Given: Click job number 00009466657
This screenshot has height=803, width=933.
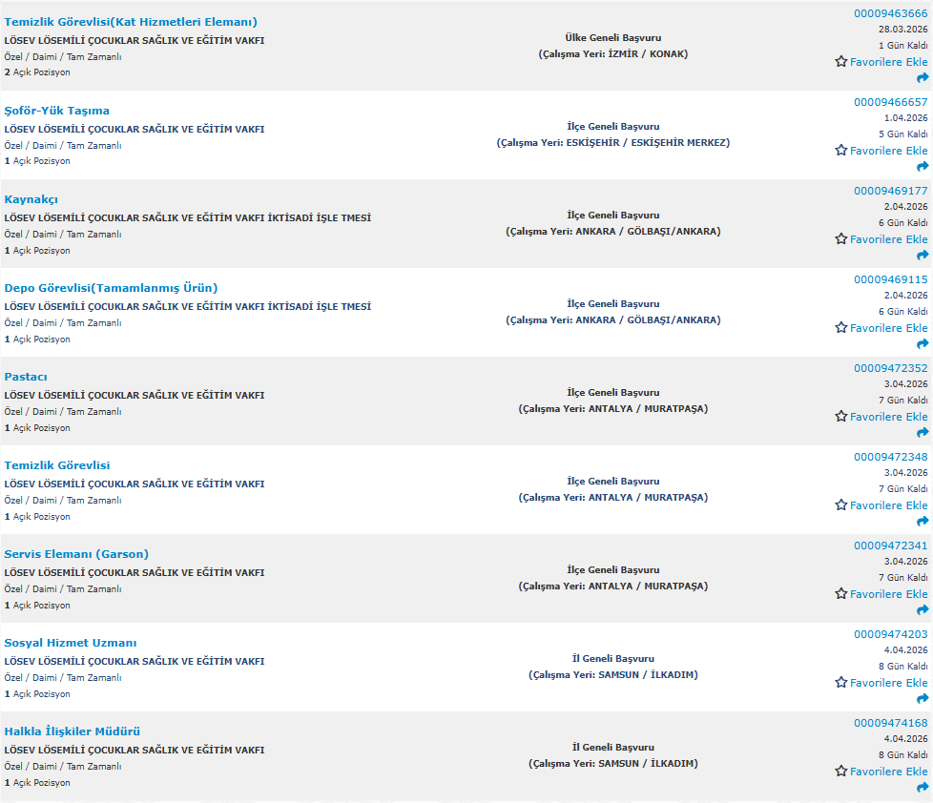Looking at the screenshot, I should click(890, 102).
